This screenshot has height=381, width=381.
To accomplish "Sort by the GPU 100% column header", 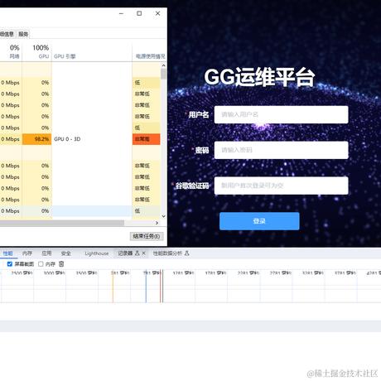I will tap(37, 51).
